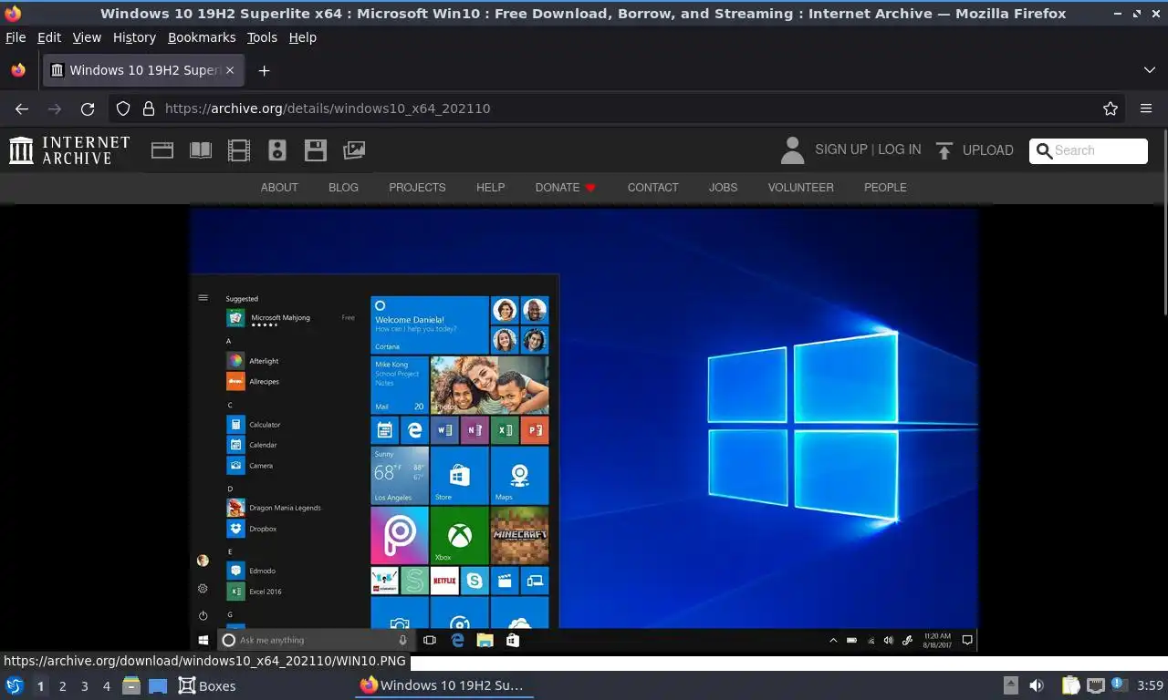Screen dimensions: 1168x700
Task: Open the Software floppy-disk icon
Action: (316, 150)
